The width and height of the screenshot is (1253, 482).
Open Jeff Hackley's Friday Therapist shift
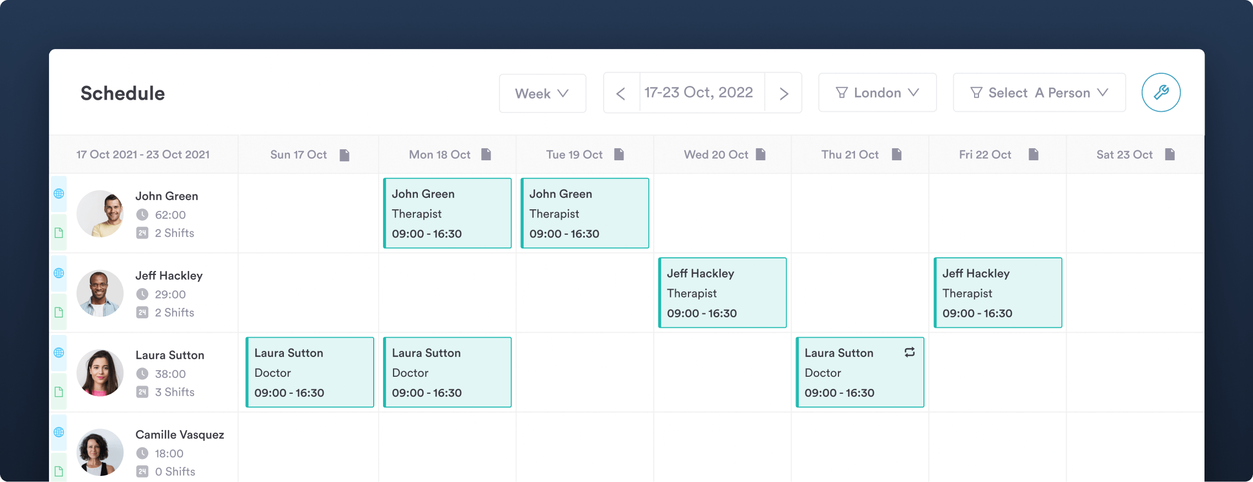[998, 293]
